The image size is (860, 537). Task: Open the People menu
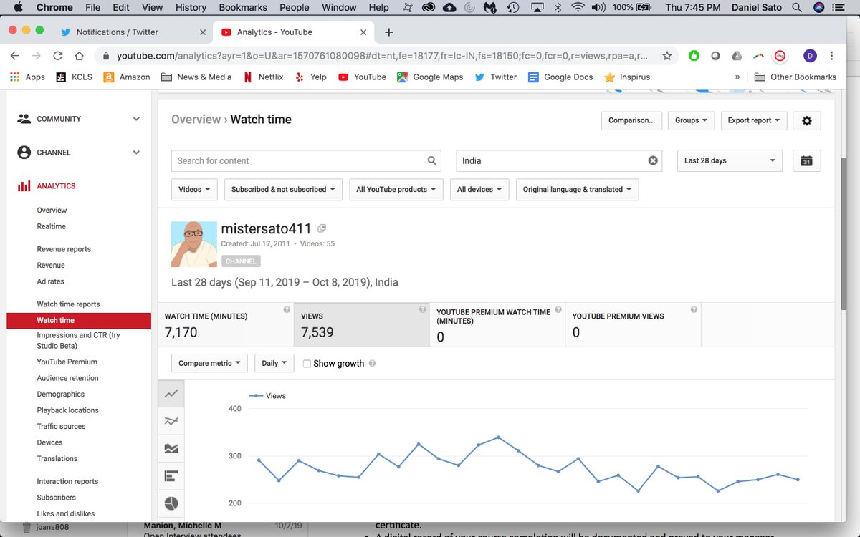point(295,7)
